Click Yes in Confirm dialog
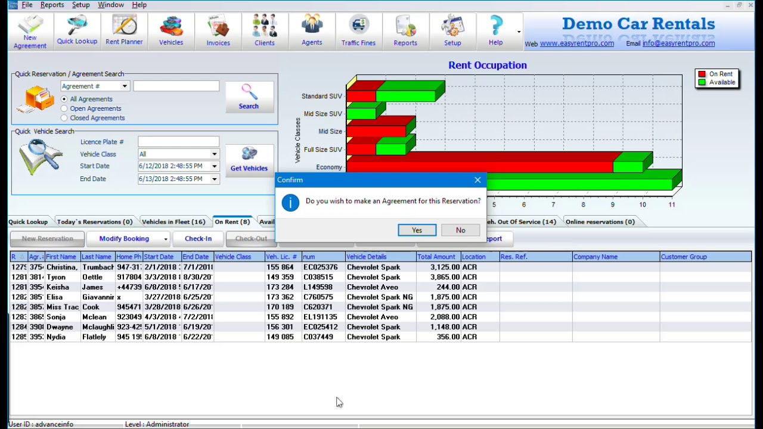 [x=417, y=231]
